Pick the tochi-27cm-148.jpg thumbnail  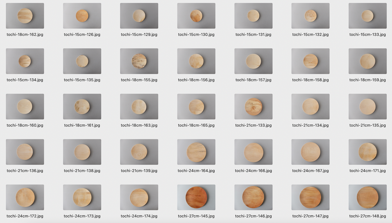coord(367,197)
